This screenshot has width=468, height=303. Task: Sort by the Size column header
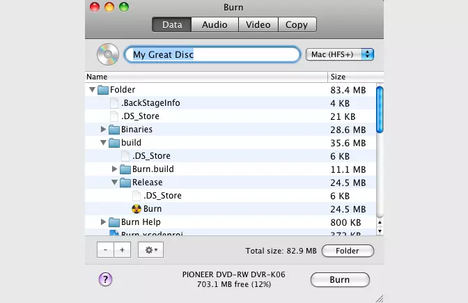tap(356, 77)
